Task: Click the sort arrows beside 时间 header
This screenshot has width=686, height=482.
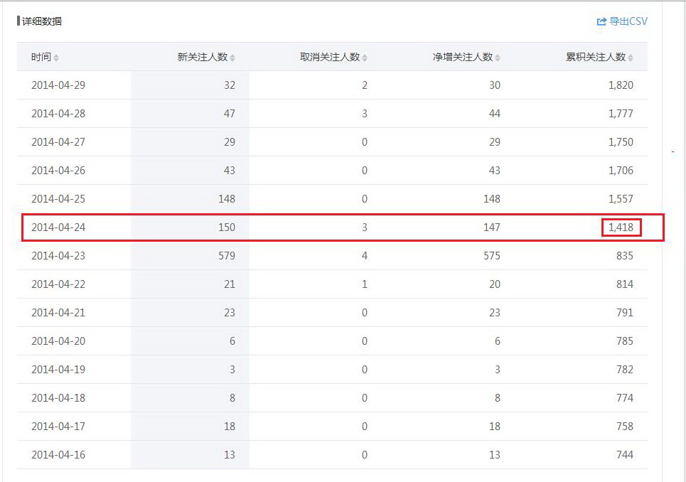Action: [x=56, y=58]
